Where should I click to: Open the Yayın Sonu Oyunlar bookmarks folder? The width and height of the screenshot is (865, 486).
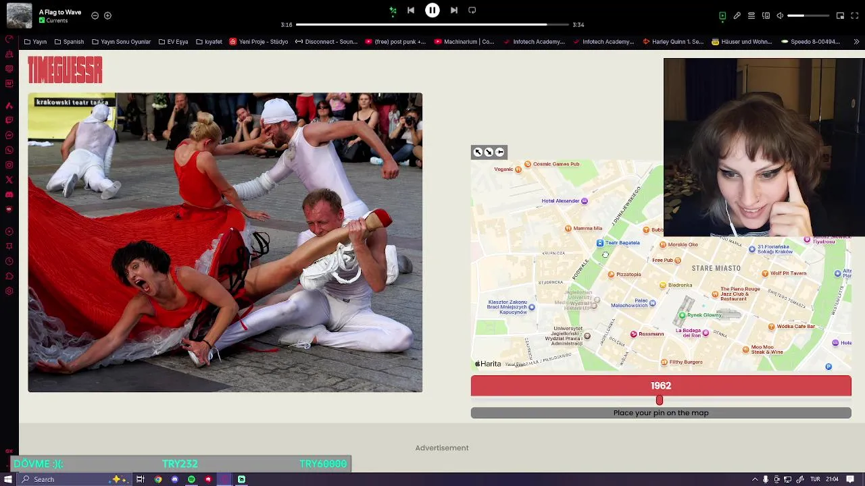[x=121, y=42]
